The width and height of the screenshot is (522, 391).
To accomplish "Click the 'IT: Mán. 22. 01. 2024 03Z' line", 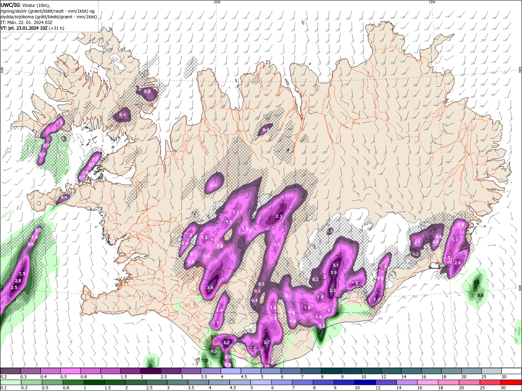I will pyautogui.click(x=27, y=22).
